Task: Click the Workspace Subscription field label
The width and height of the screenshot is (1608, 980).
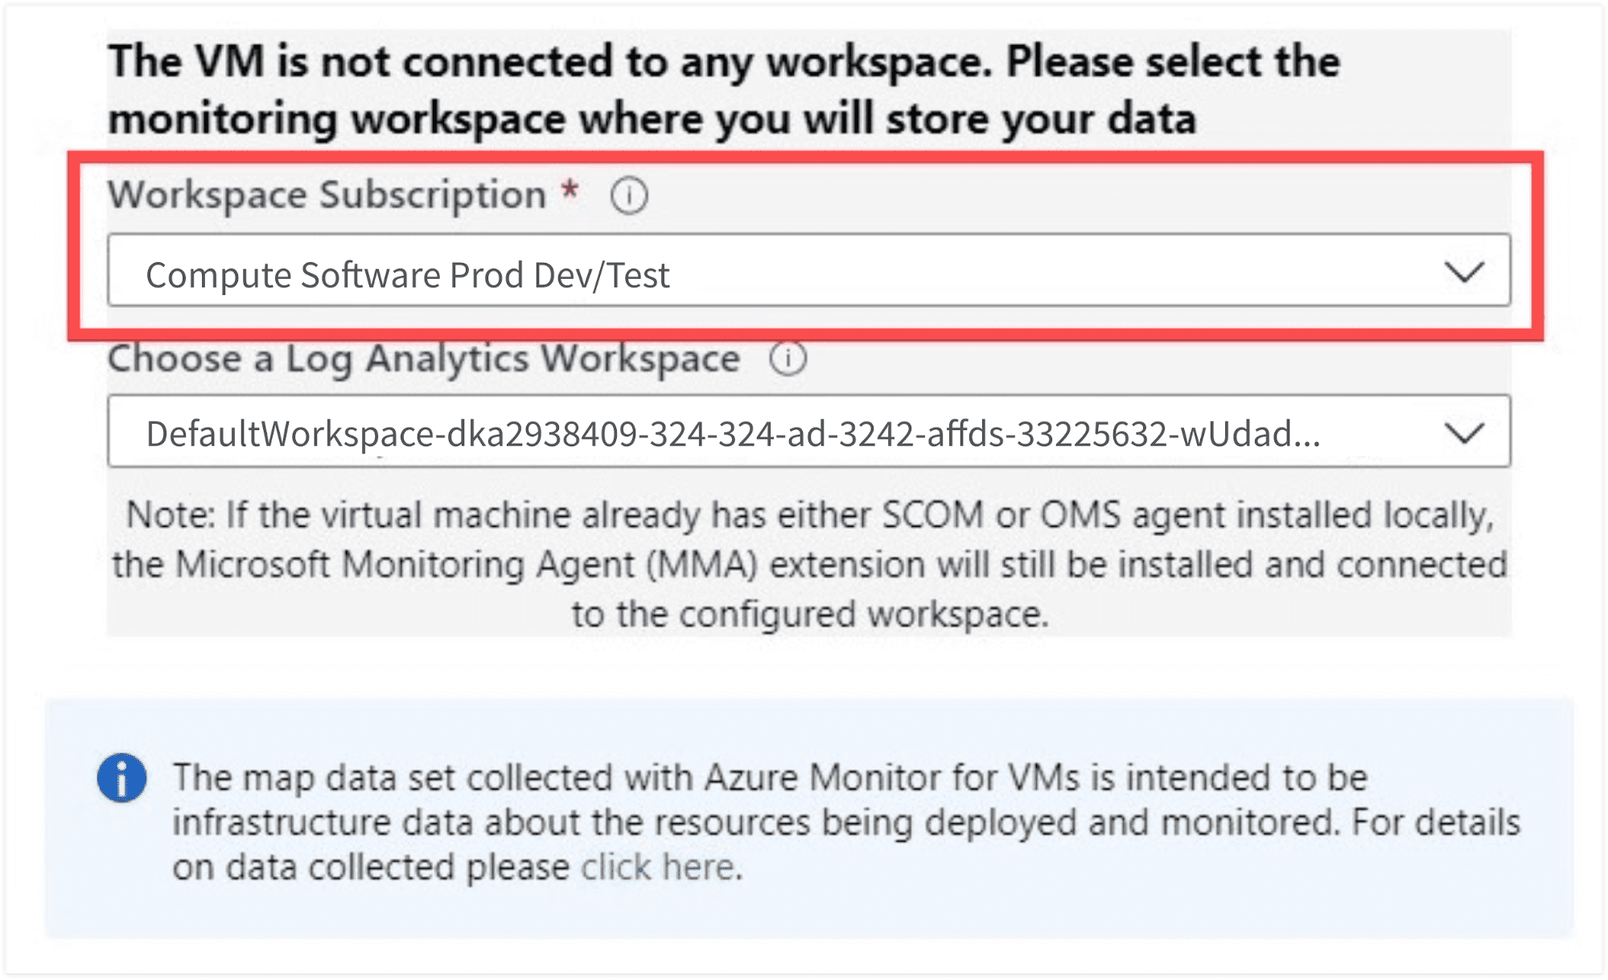Action: [327, 195]
